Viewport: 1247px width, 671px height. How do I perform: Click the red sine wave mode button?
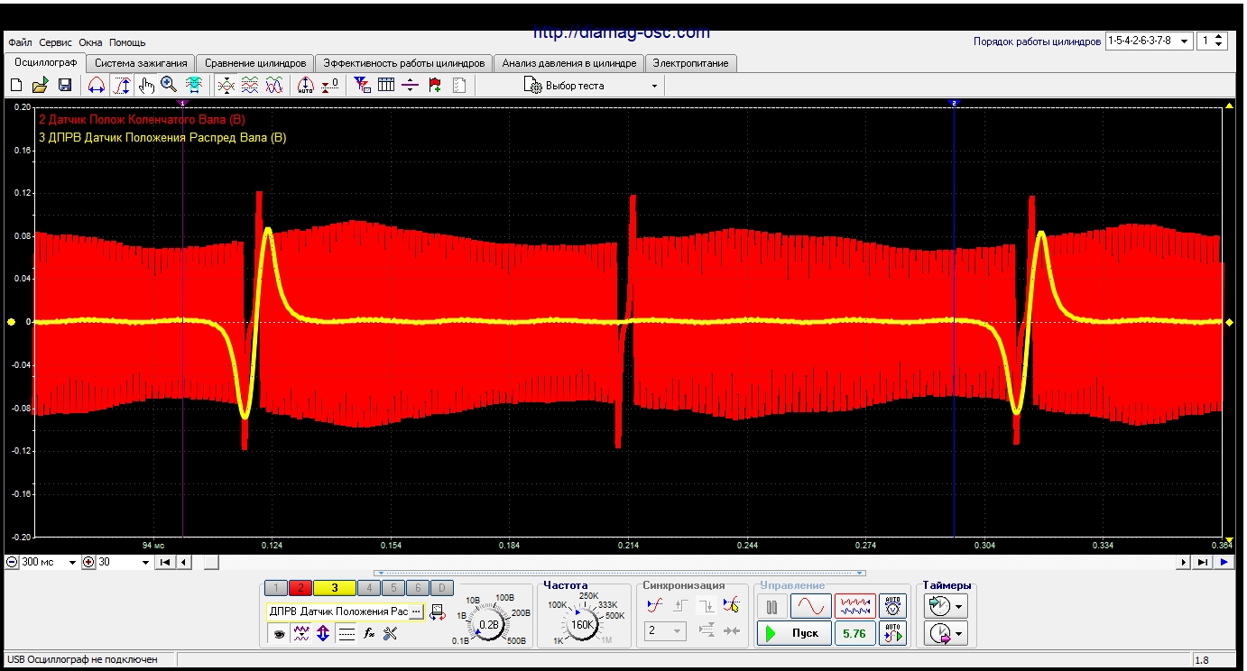(x=809, y=606)
